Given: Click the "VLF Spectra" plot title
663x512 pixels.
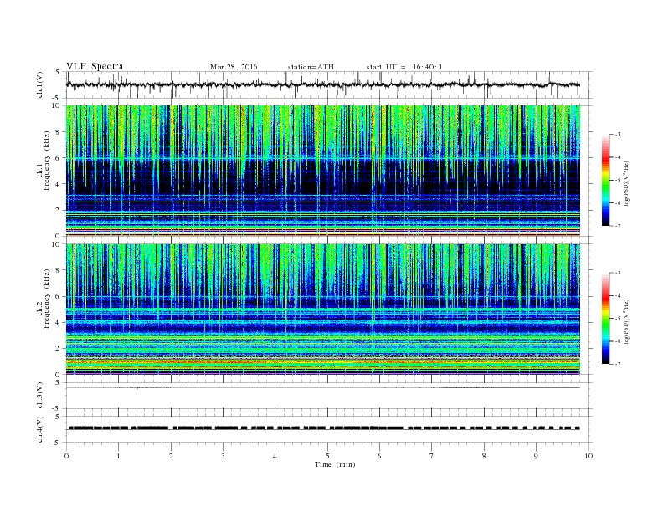Looking at the screenshot, I should pos(95,66).
